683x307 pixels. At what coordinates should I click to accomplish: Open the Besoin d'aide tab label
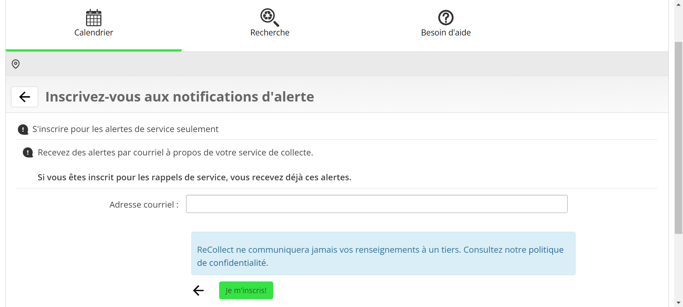[445, 33]
